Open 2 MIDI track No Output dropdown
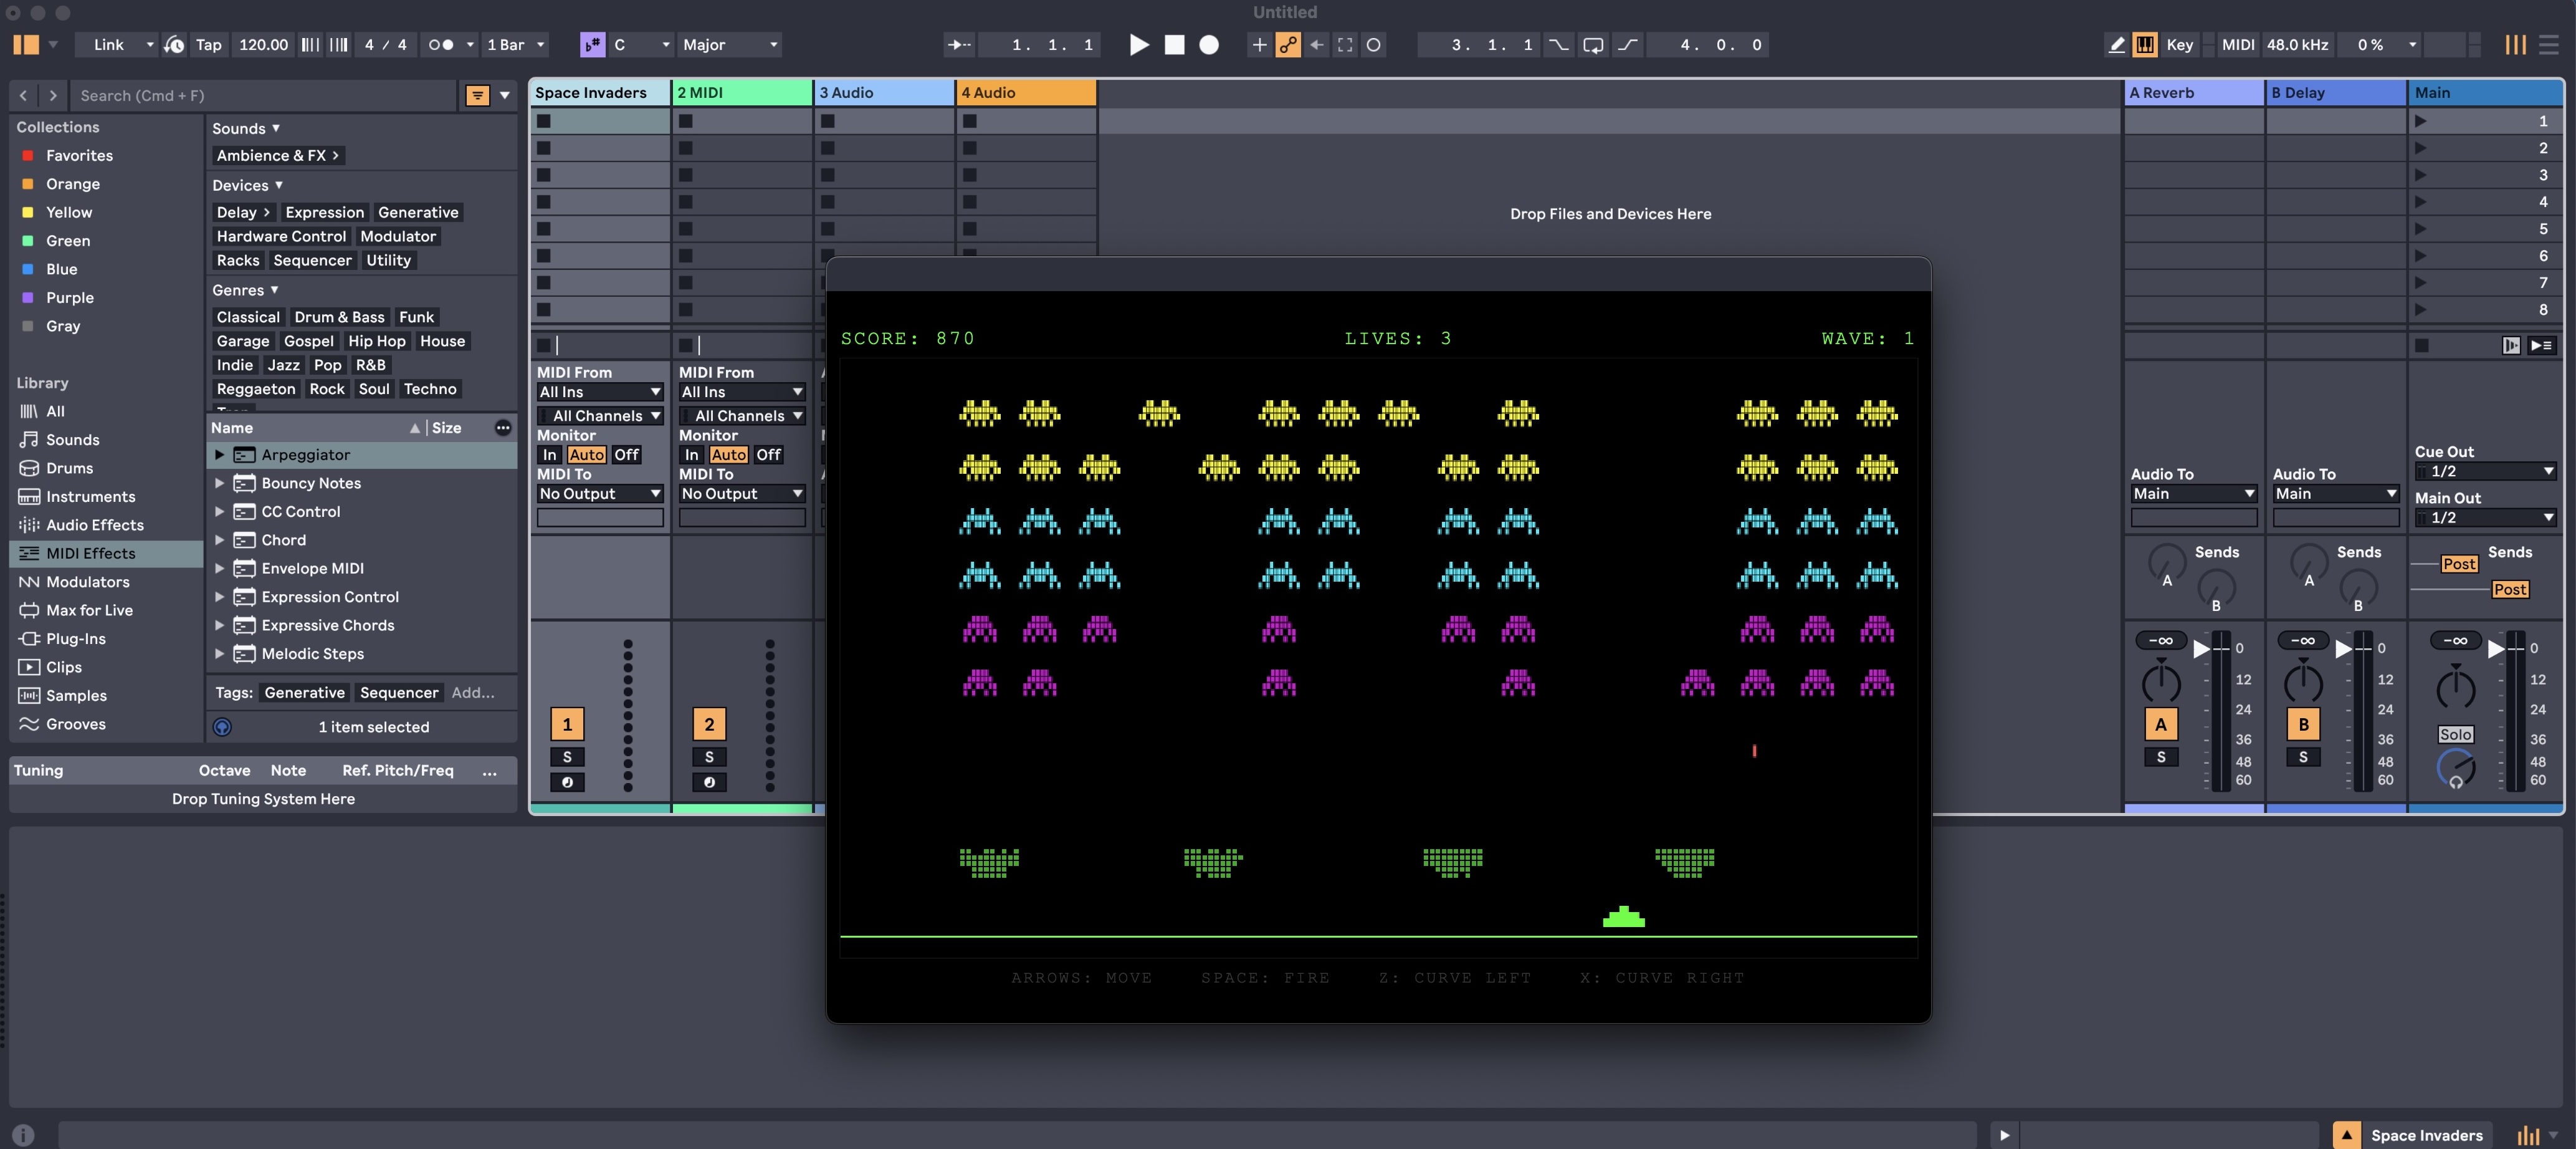Image resolution: width=2576 pixels, height=1149 pixels. click(x=742, y=494)
